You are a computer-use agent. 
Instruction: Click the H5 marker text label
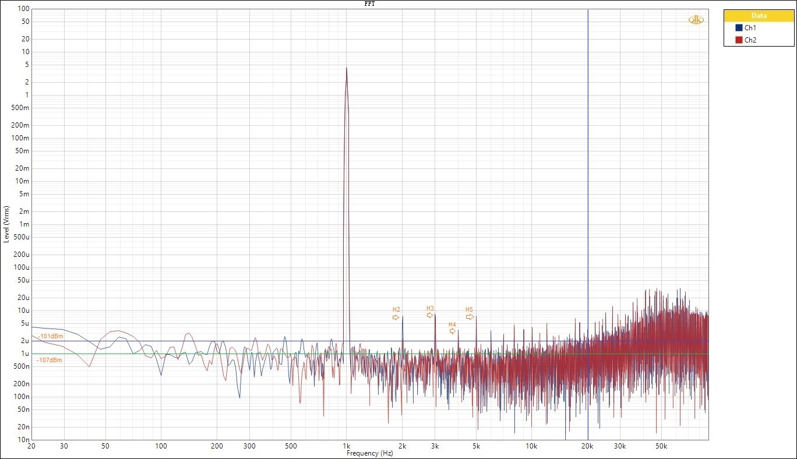pos(469,309)
